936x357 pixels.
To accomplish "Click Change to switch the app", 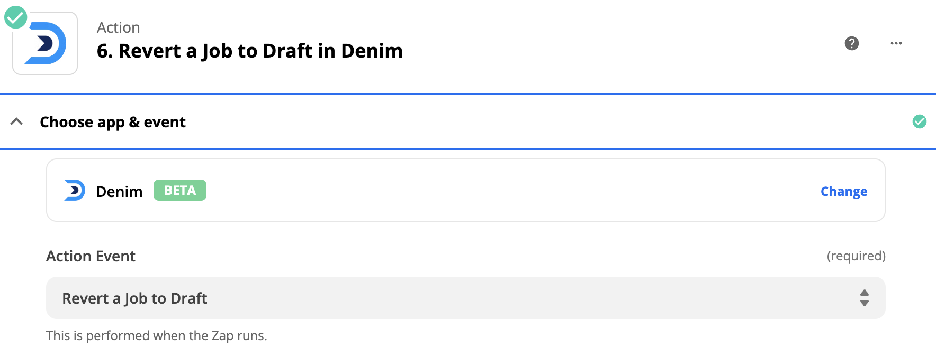I will pos(843,191).
